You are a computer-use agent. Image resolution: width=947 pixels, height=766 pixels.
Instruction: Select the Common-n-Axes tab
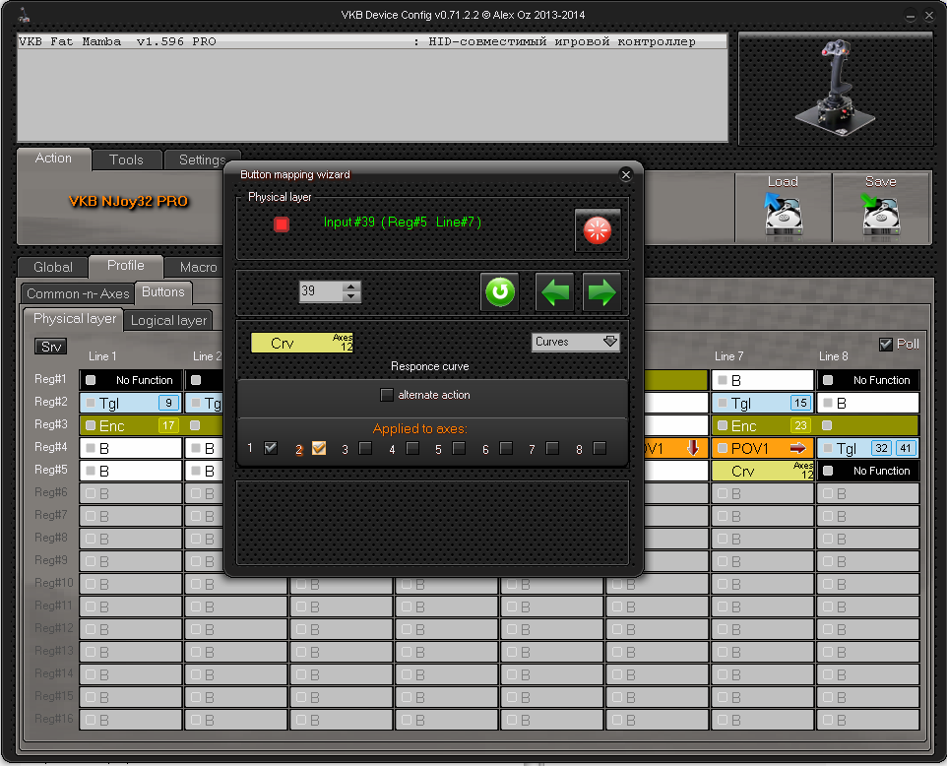pos(78,293)
